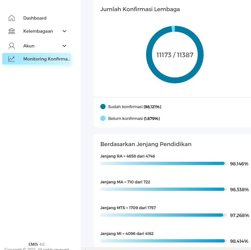Click the Belum konfirmasi (1,879%) legend text

click(x=134, y=119)
